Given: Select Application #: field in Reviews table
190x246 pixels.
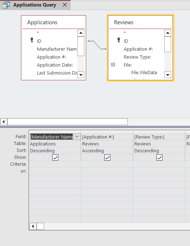Looking at the screenshot, I should 138,49.
